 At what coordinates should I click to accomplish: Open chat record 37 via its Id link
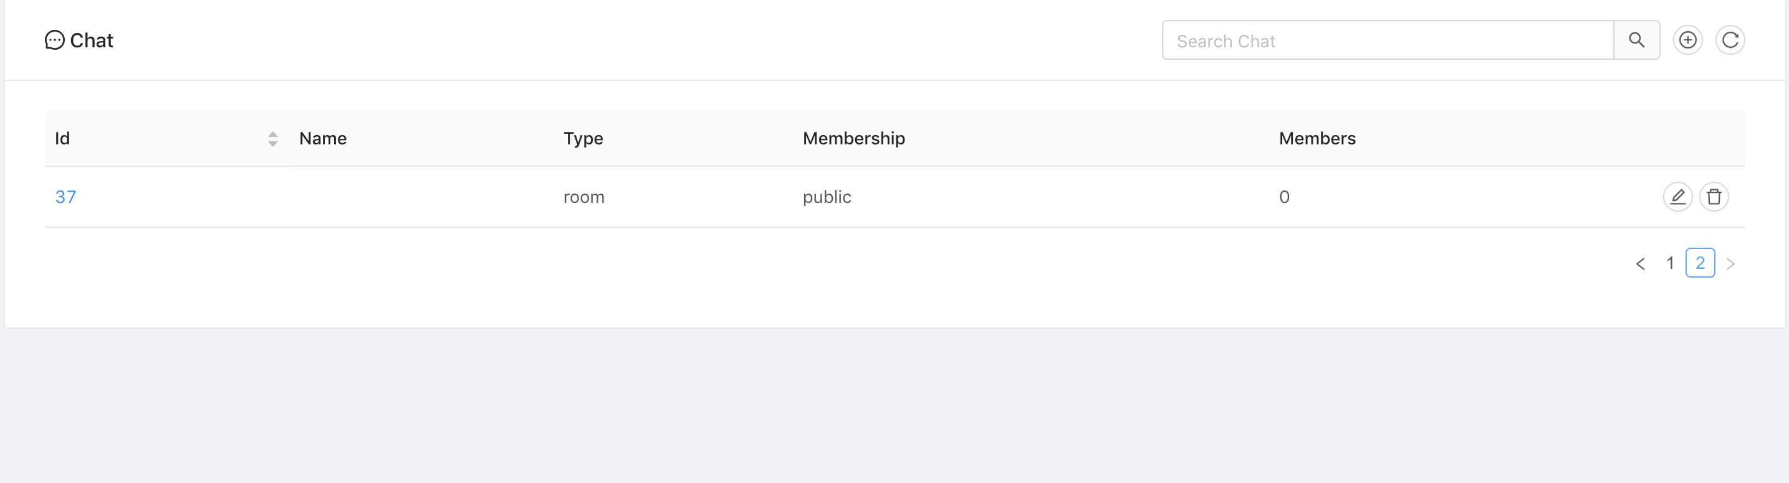point(65,197)
